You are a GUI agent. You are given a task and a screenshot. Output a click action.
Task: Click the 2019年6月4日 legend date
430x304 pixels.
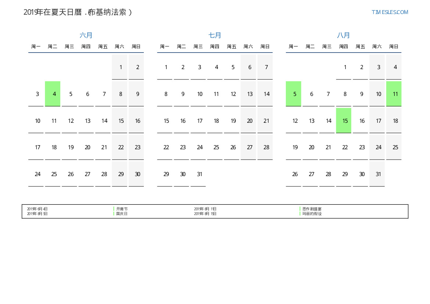(x=37, y=209)
